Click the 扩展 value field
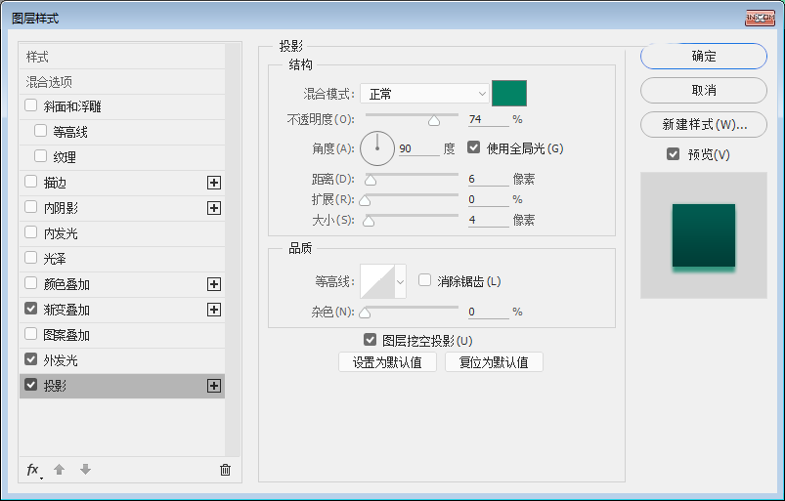This screenshot has height=501, width=785. point(488,199)
